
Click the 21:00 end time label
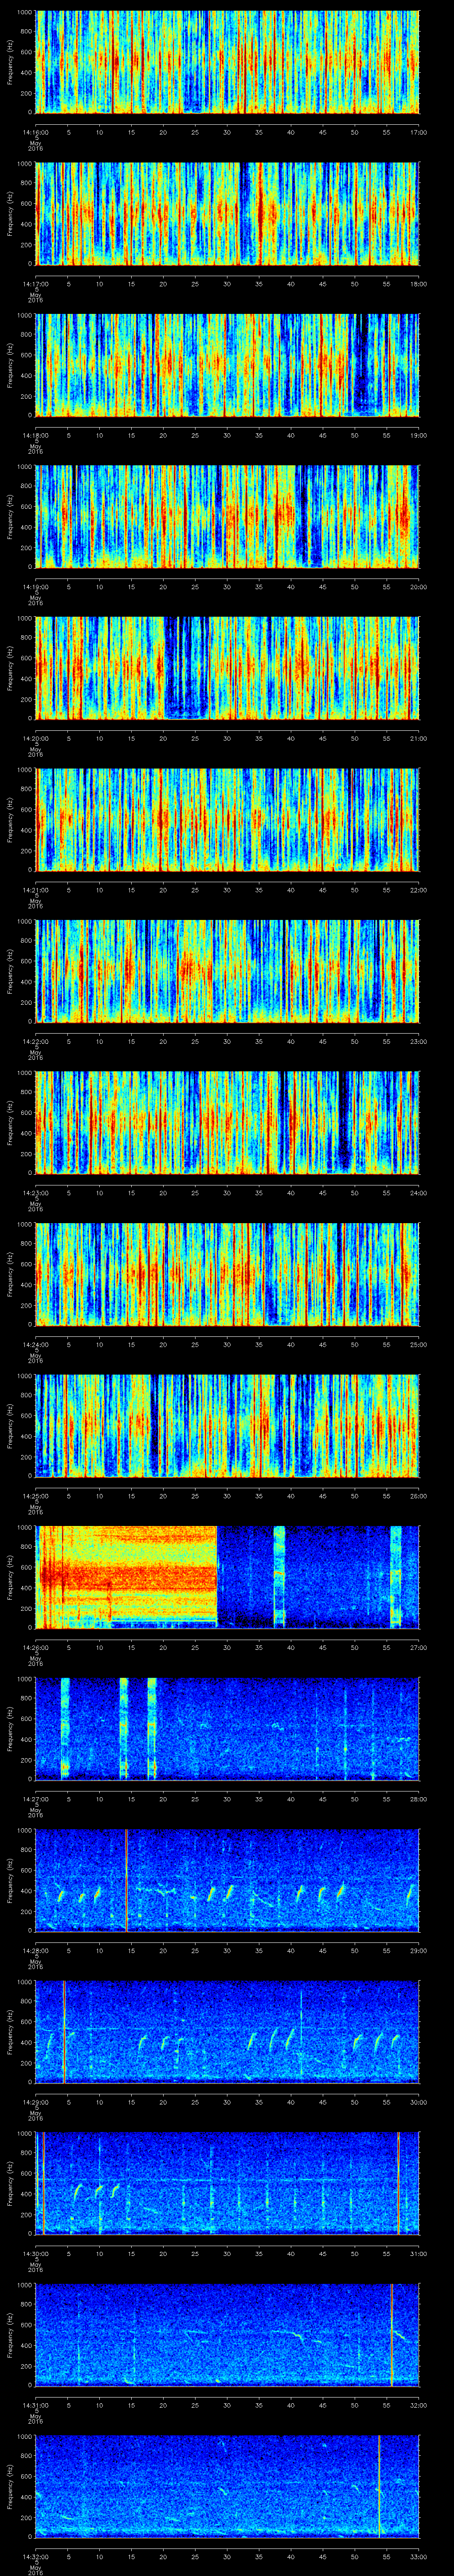418,738
